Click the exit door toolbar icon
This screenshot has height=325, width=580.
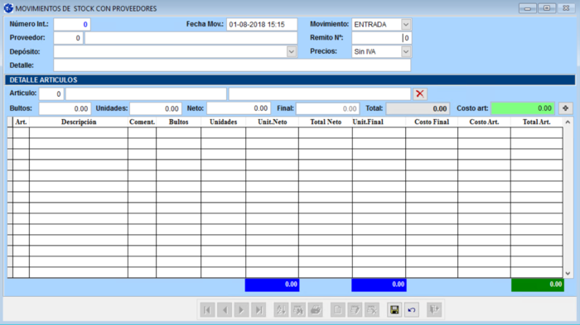434,309
